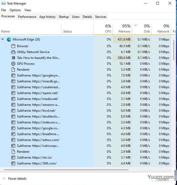Open the File menu
The height and width of the screenshot is (185, 177).
[3, 10]
